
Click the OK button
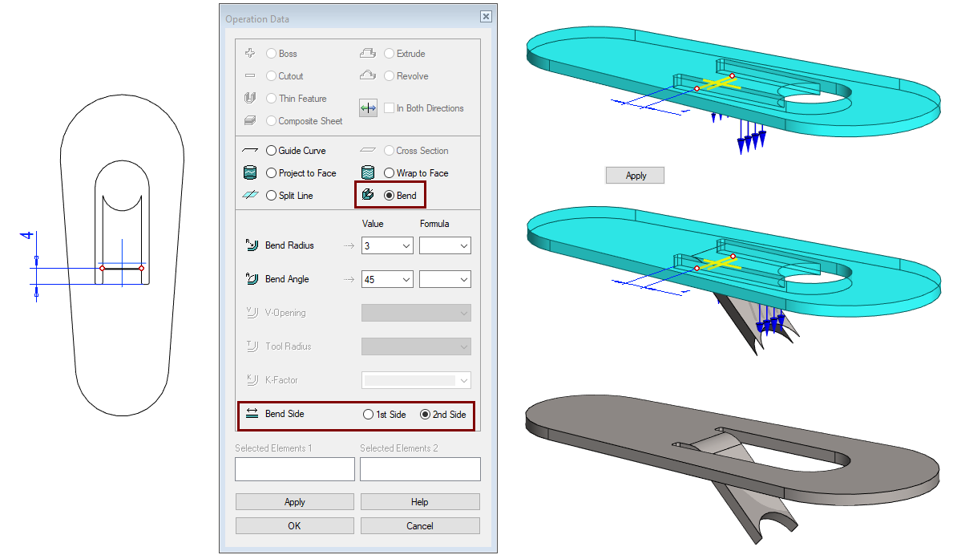click(294, 525)
